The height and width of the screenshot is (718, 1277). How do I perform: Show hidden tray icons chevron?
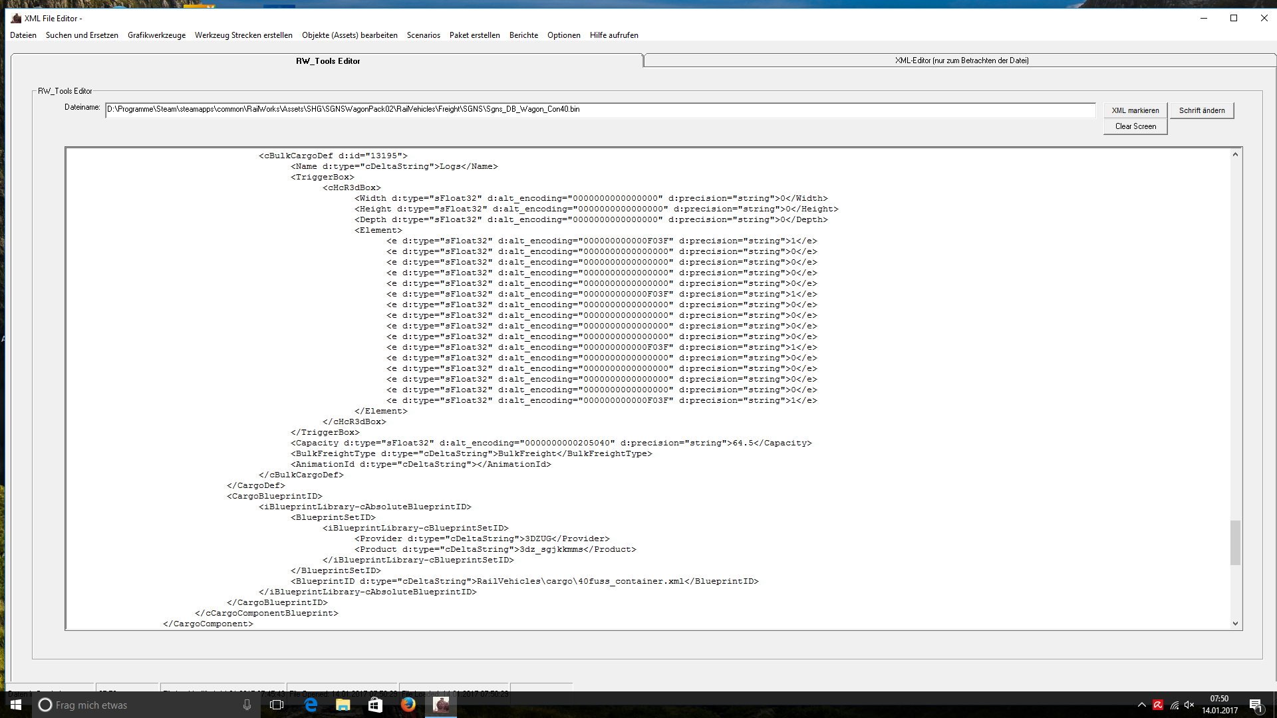tap(1142, 705)
